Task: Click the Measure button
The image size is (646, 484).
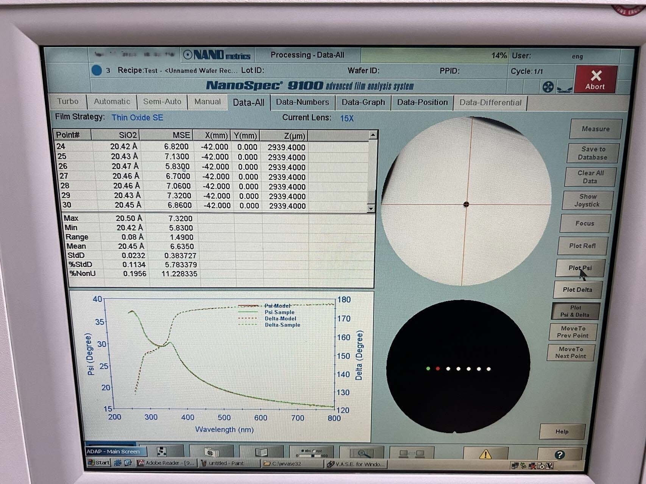Action: (x=596, y=129)
